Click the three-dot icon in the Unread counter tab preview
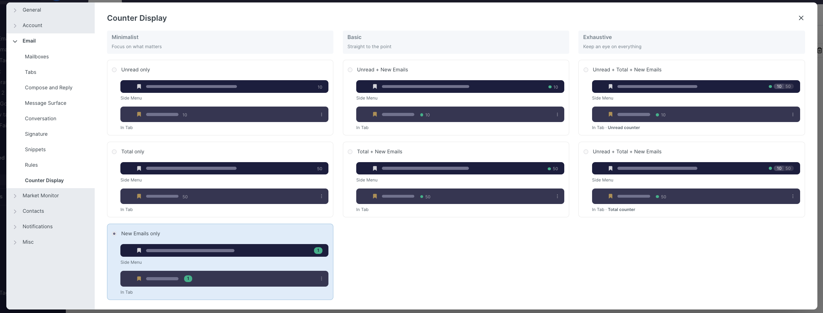Screen dimensions: 823x313 click(793, 115)
